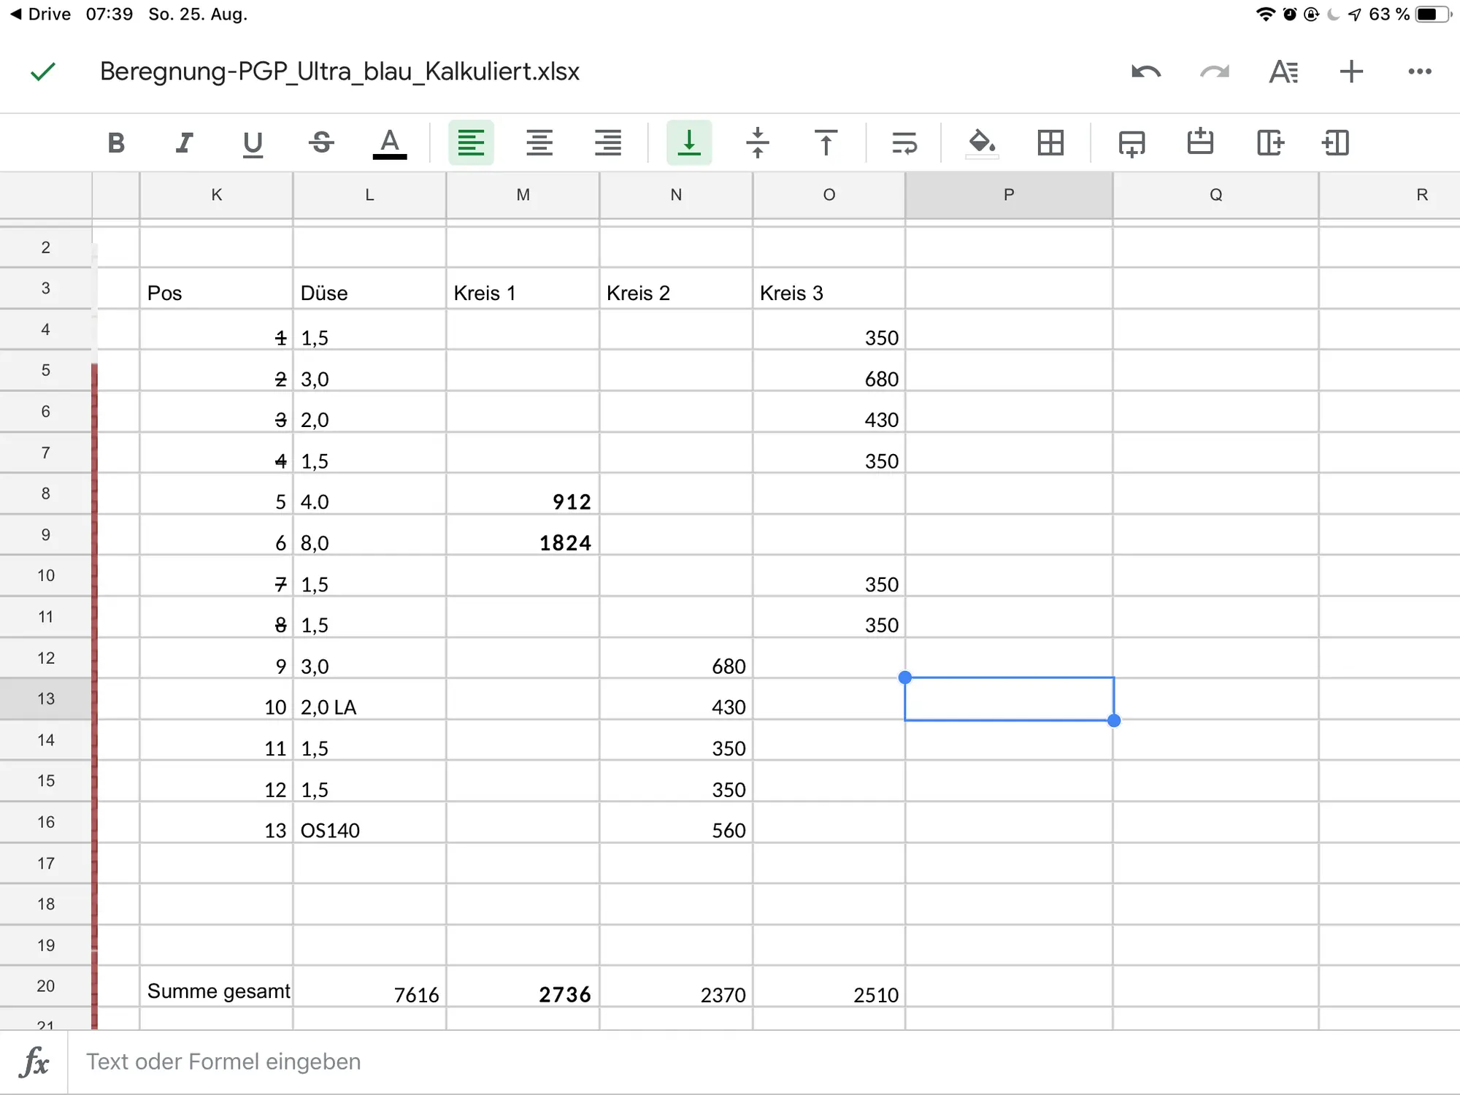Toggle underline formatting
This screenshot has width=1460, height=1095.
253,142
